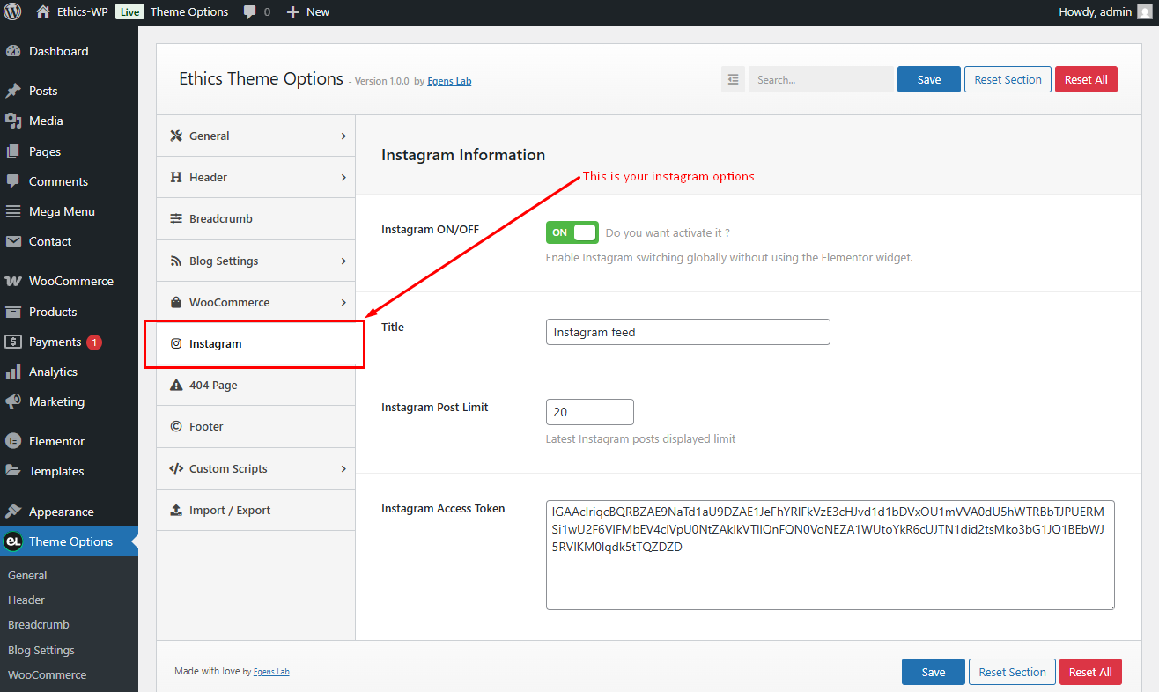
Task: Click the home icon next to Ethics-WP
Action: click(x=43, y=12)
